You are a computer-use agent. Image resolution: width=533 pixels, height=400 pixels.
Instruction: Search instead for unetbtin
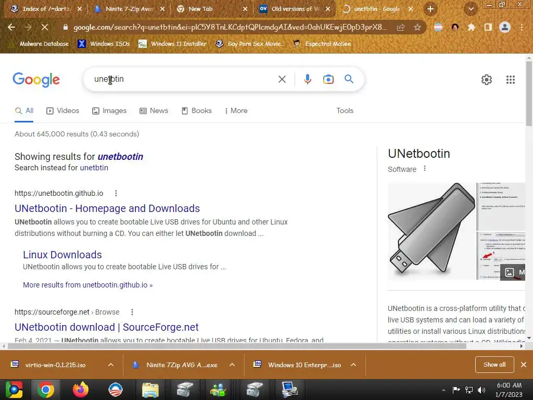coord(94,168)
